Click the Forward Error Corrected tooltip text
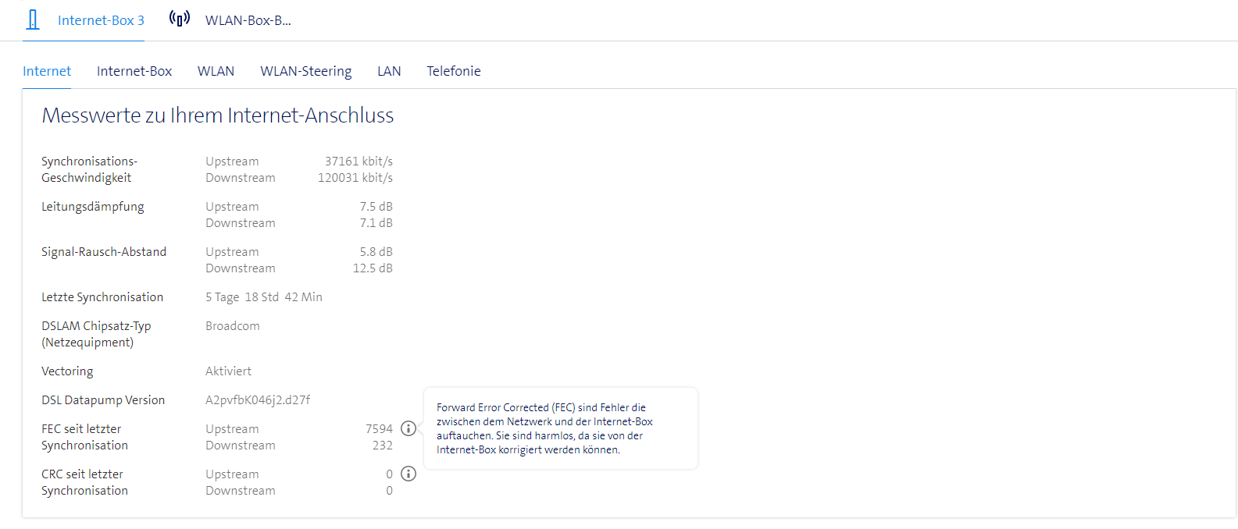This screenshot has height=529, width=1238. coord(544,428)
